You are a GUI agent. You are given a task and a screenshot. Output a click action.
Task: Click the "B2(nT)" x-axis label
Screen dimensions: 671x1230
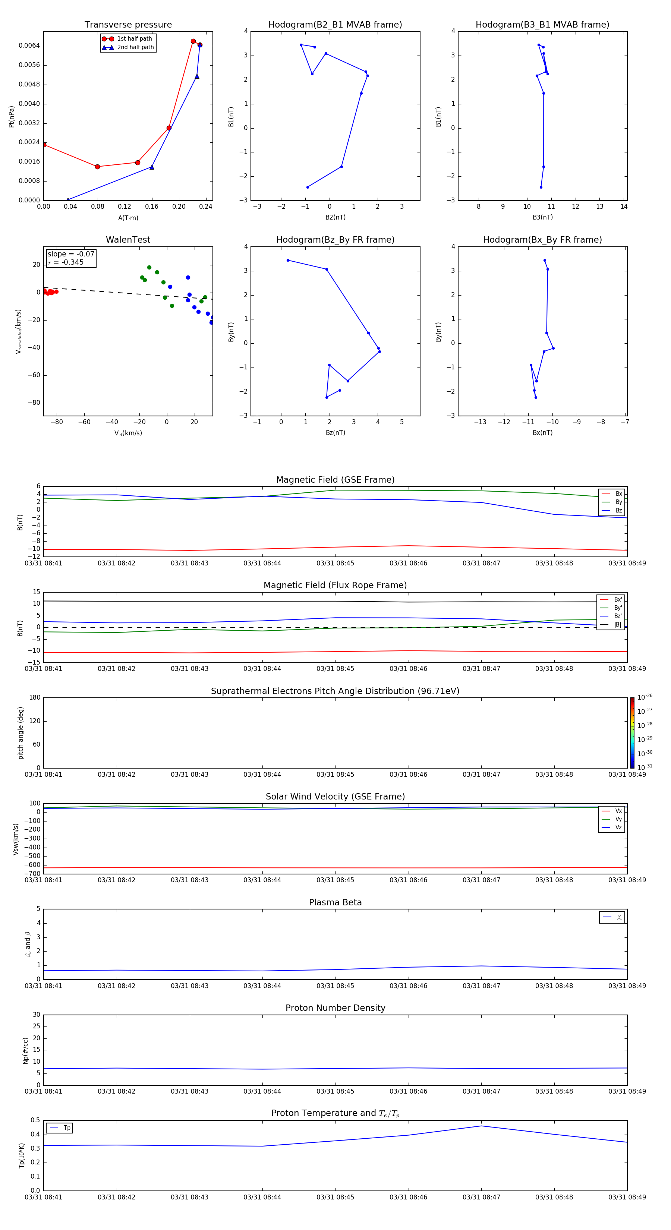click(335, 217)
